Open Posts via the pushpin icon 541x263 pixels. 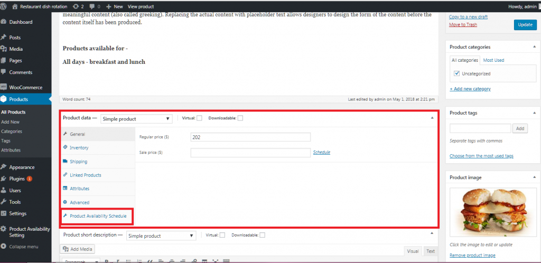[4, 37]
